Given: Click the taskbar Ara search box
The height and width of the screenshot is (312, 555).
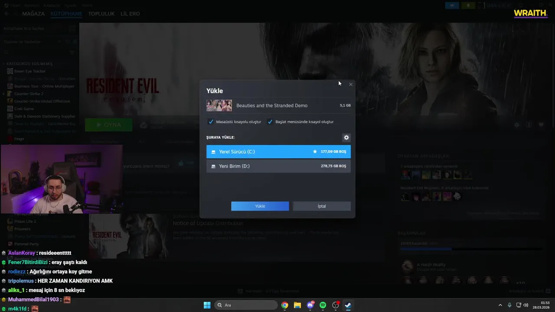Looking at the screenshot, I should point(246,305).
